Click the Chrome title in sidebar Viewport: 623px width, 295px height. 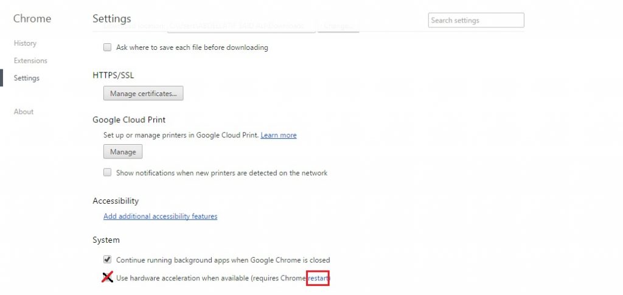pyautogui.click(x=32, y=19)
